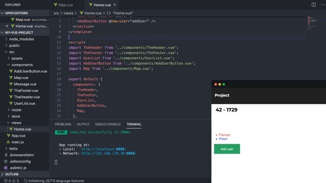The image size is (326, 183).
Task: Close the Home.vue editor tab
Action: (x=115, y=5)
